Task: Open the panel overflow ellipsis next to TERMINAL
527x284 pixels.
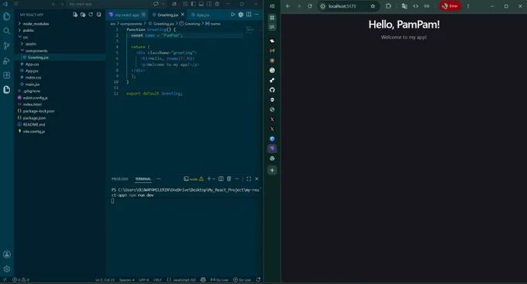Action: tap(159, 178)
